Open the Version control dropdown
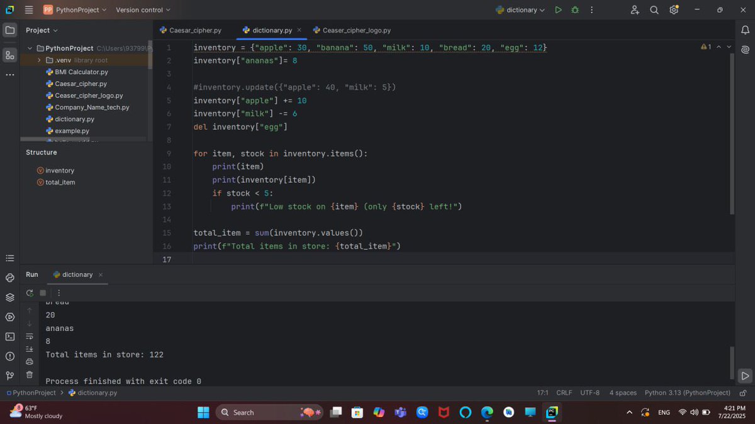 point(143,10)
